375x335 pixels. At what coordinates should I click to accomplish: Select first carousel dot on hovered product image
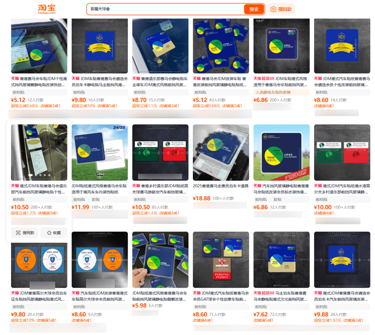[x=30, y=175]
